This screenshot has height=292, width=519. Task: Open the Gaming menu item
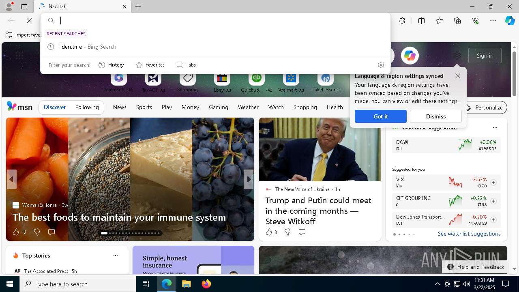[x=219, y=107]
